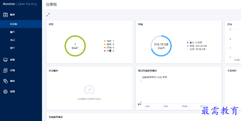Viewport: 241px width, 121px height.
Task: Open Backups (备份) via its stacked-squares icon
Action: tap(6, 81)
